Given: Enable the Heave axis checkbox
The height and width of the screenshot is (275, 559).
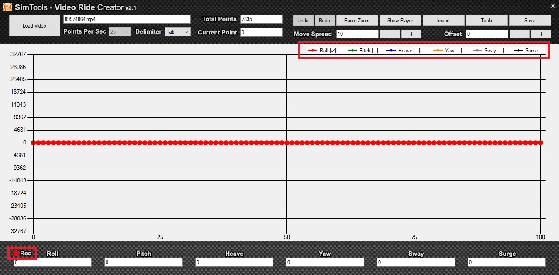Looking at the screenshot, I should (x=417, y=51).
